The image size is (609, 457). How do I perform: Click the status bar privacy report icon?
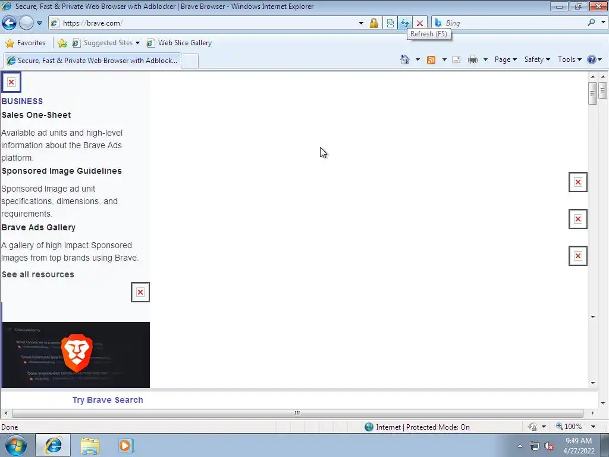(x=532, y=427)
